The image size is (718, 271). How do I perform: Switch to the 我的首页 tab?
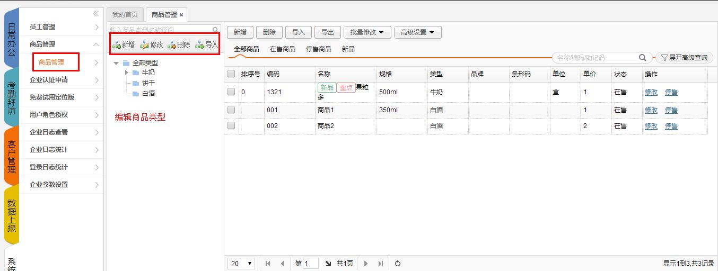coord(125,15)
